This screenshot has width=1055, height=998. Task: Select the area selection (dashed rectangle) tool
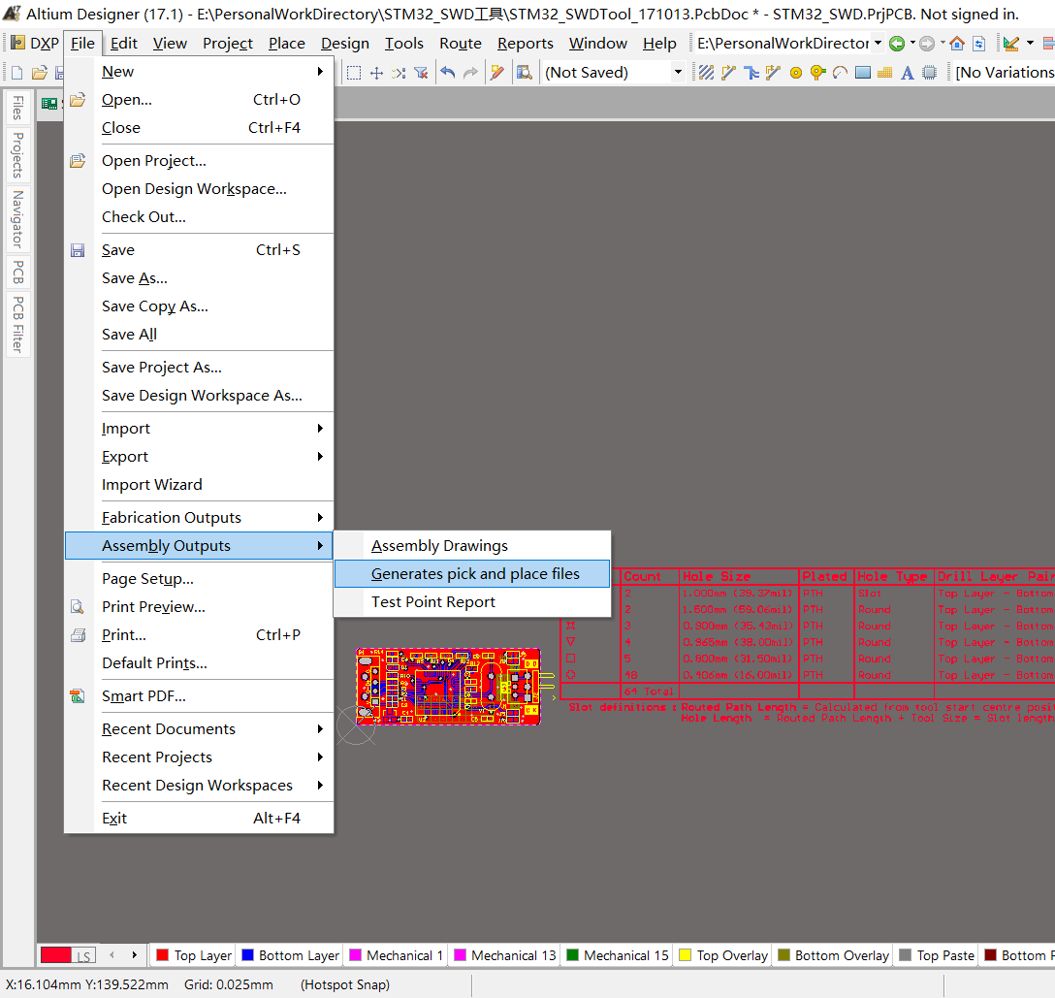(354, 73)
